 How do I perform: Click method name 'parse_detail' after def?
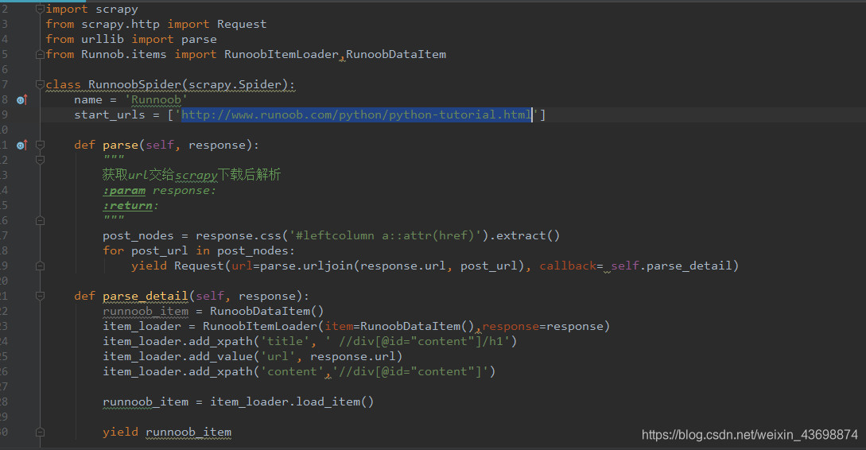tap(146, 296)
